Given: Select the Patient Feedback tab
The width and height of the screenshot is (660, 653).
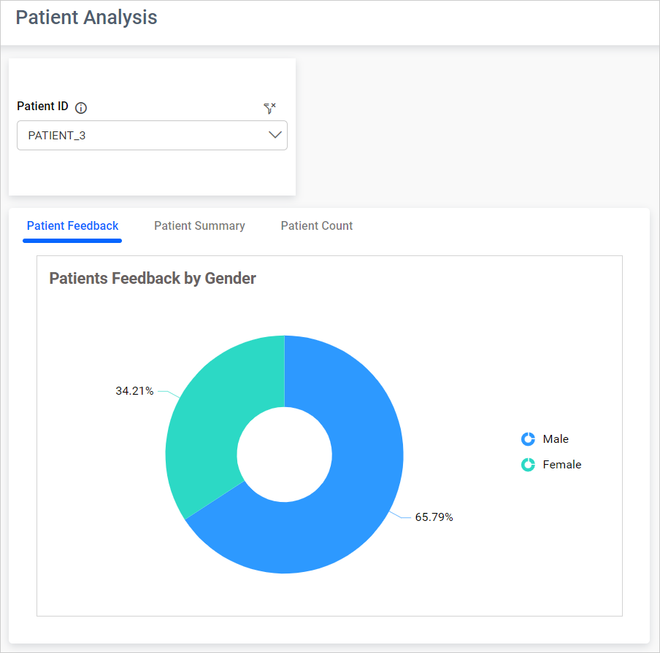Looking at the screenshot, I should (x=72, y=225).
